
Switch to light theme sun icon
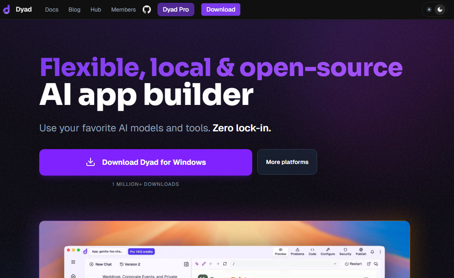click(429, 10)
